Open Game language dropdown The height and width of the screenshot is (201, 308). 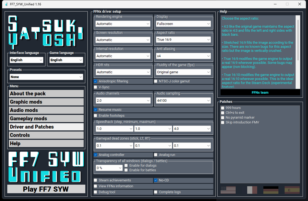(66, 60)
